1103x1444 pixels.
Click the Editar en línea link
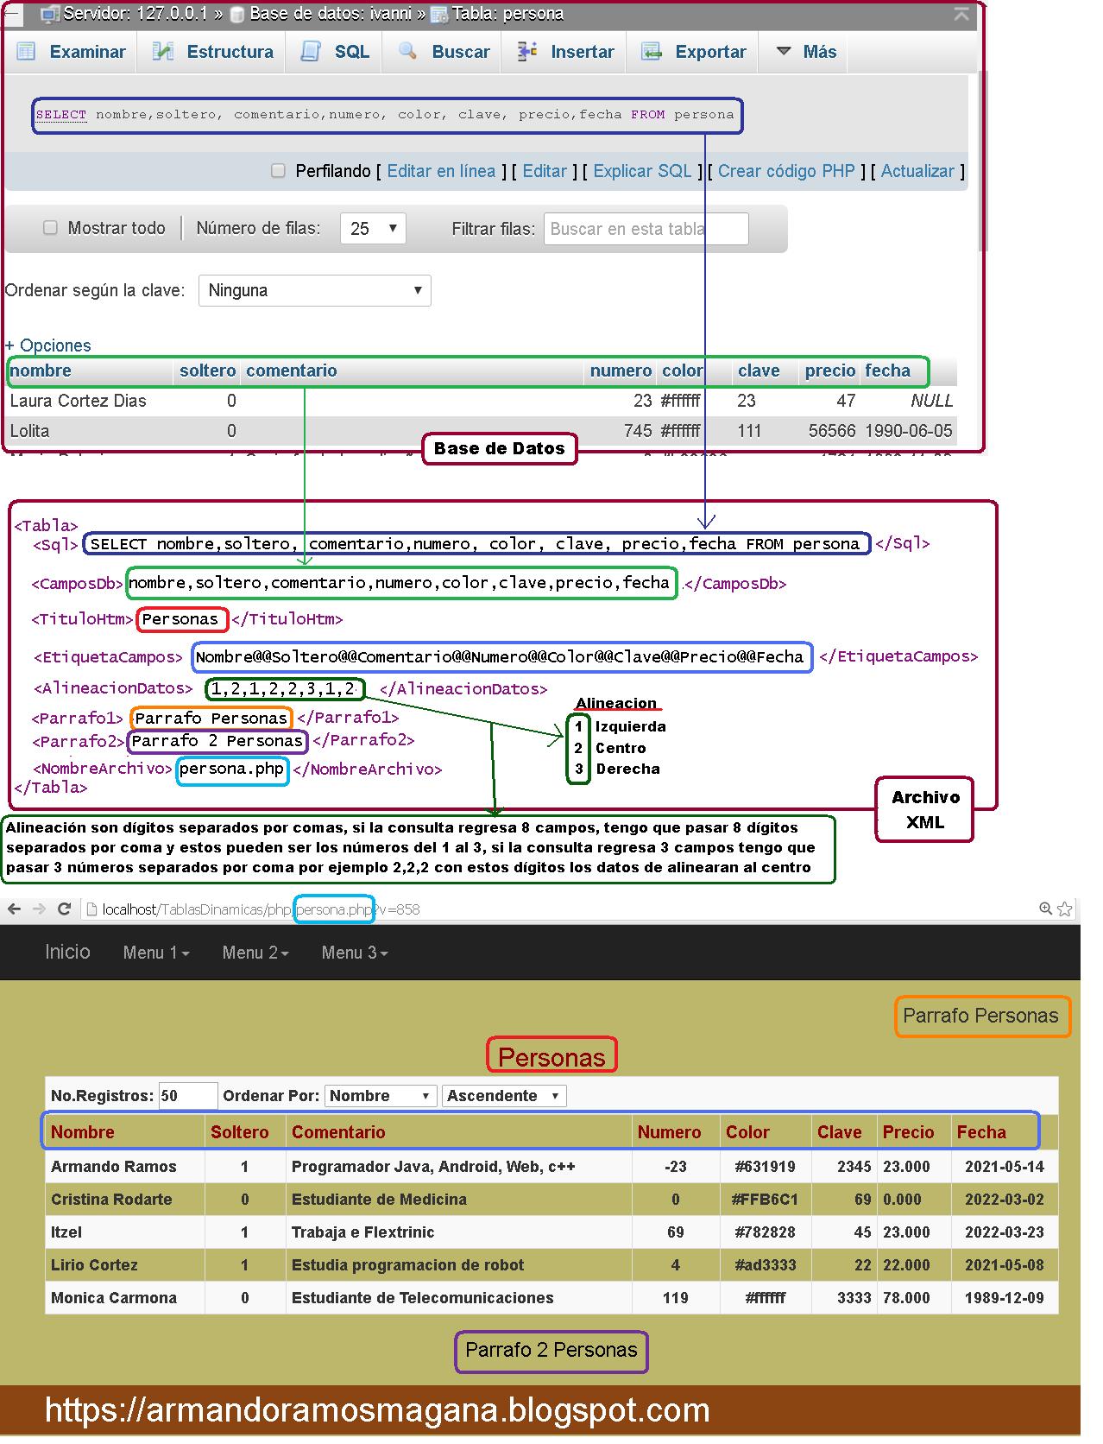click(441, 171)
